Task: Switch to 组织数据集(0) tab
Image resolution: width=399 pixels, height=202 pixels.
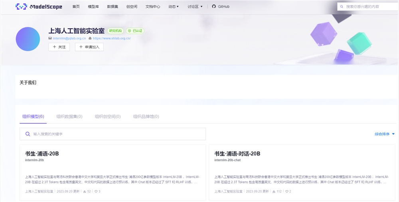Action: tap(69, 117)
